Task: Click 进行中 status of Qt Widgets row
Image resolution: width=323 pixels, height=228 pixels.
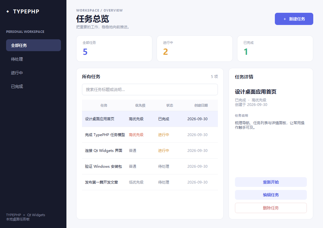Action: pos(164,151)
